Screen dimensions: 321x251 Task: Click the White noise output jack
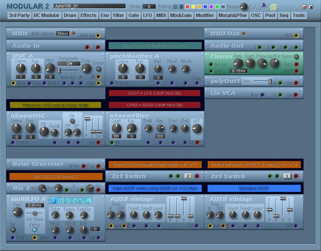(83, 166)
